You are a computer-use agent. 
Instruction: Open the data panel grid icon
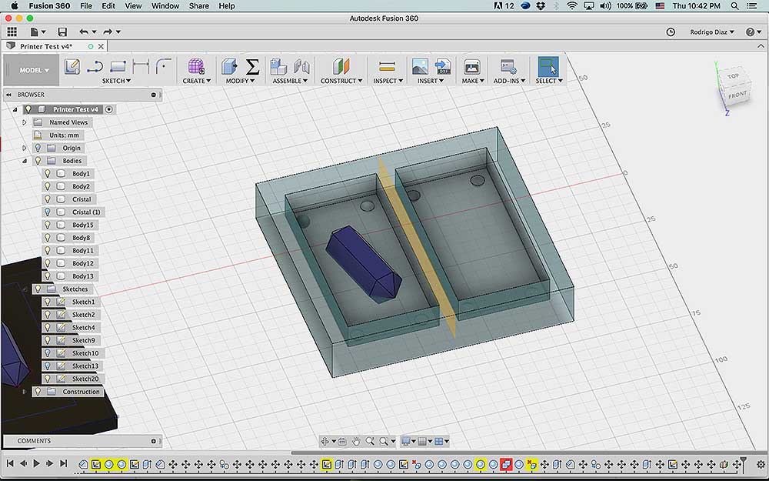(12, 32)
